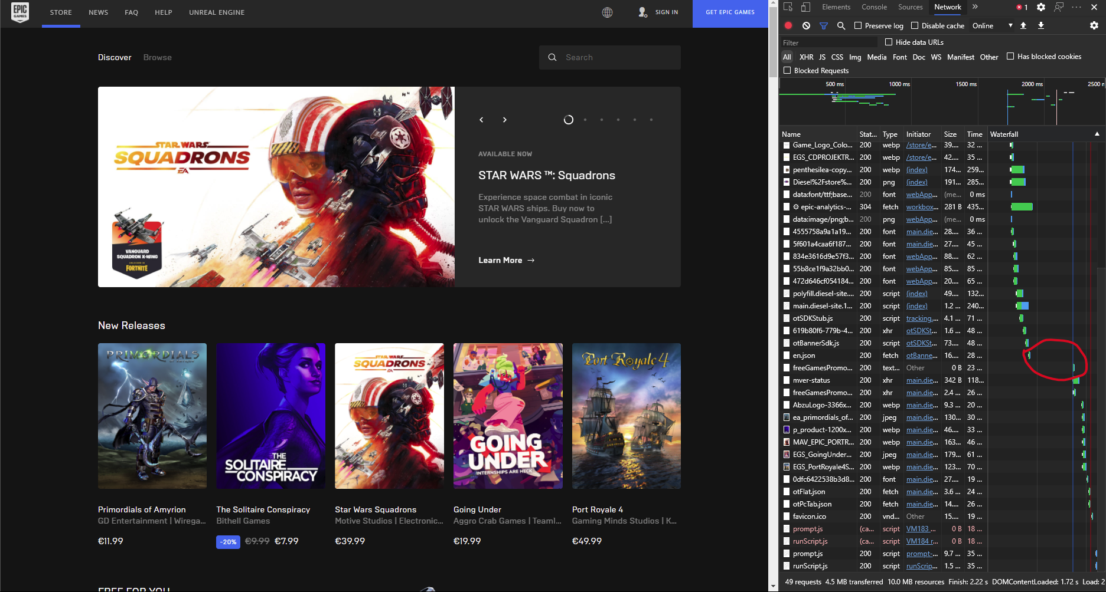Image resolution: width=1106 pixels, height=592 pixels.
Task: Toggle device toolbar emulation icon
Action: point(805,7)
